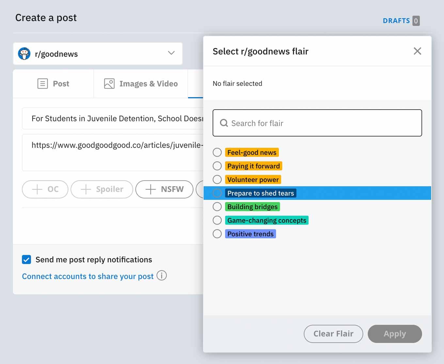Image resolution: width=444 pixels, height=364 pixels.
Task: Open Connect accounts to share your post
Action: pos(87,276)
